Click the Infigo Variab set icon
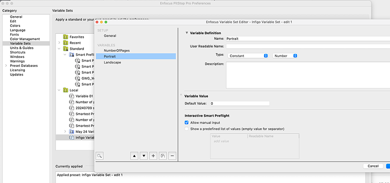The width and height of the screenshot is (390, 183). coord(72,137)
